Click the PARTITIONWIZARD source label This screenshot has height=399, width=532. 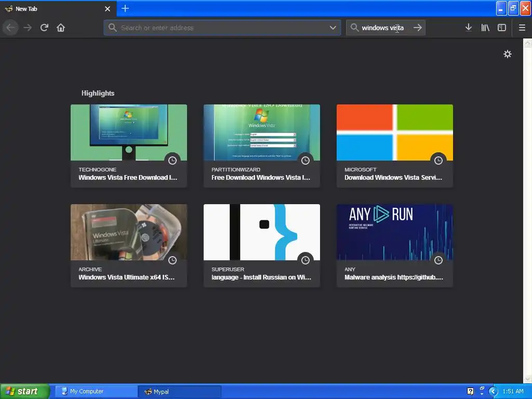pos(236,170)
